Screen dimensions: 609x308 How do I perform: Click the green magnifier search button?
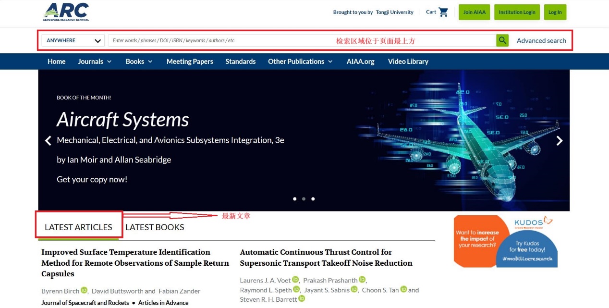click(x=502, y=40)
